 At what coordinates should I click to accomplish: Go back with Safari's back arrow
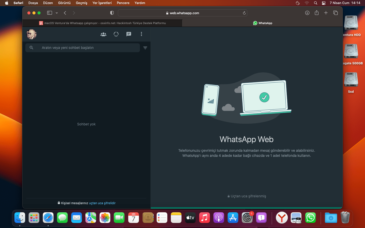coord(65,13)
